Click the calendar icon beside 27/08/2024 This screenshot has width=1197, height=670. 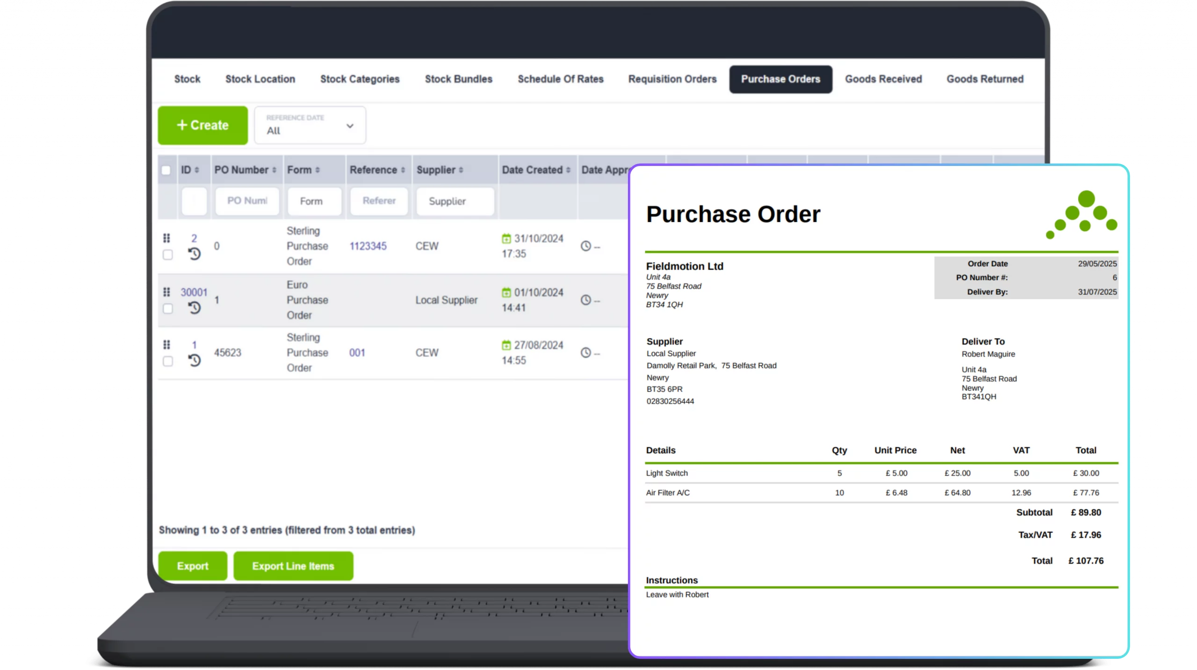coord(506,346)
